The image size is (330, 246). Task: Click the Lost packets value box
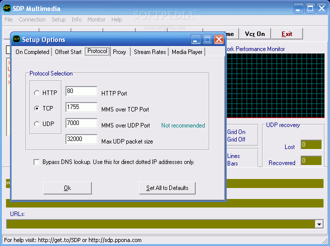tap(311, 144)
